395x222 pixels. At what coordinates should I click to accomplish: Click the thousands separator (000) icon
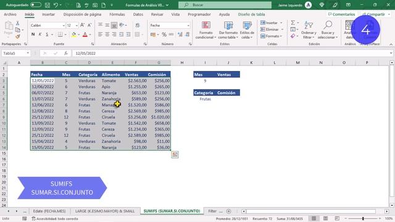(x=172, y=35)
